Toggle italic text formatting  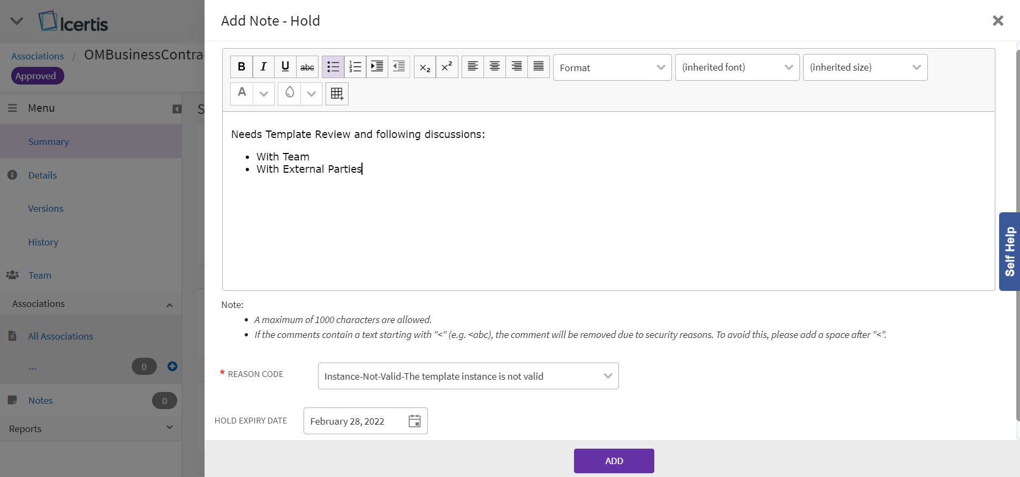point(263,67)
